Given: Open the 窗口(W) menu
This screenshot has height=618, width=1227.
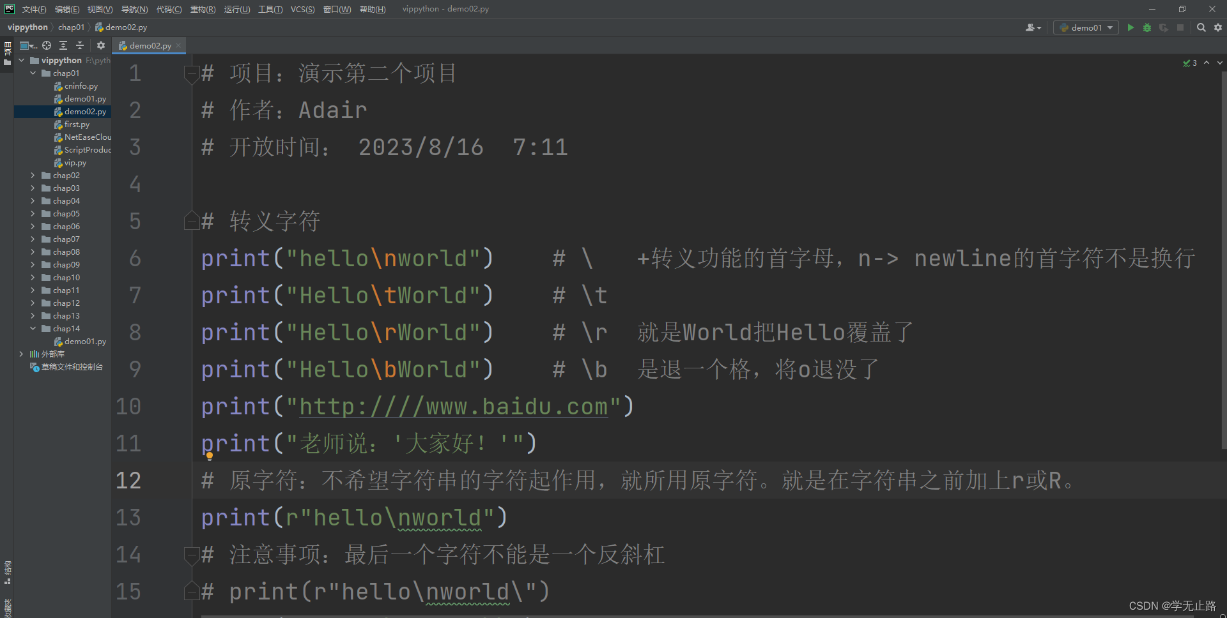Looking at the screenshot, I should point(337,9).
